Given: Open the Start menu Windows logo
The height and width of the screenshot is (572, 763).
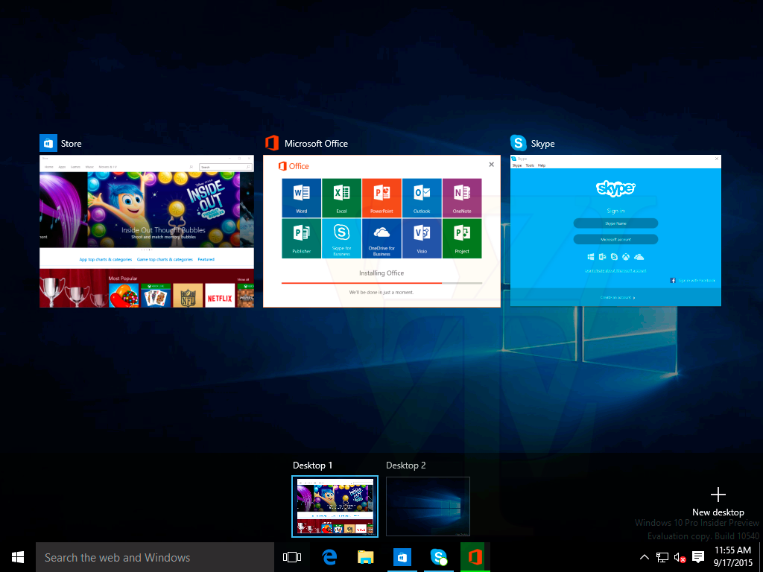Looking at the screenshot, I should point(18,557).
